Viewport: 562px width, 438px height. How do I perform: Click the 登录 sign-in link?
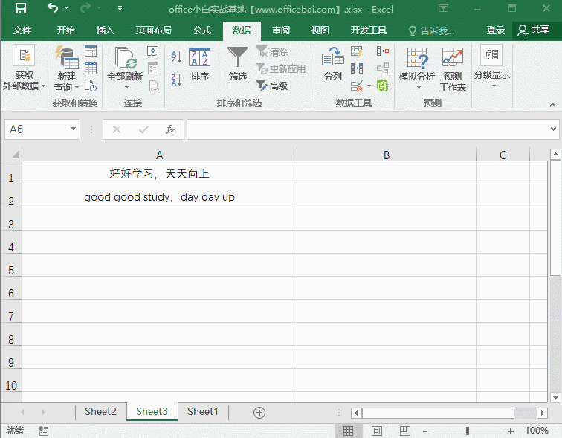pos(496,30)
